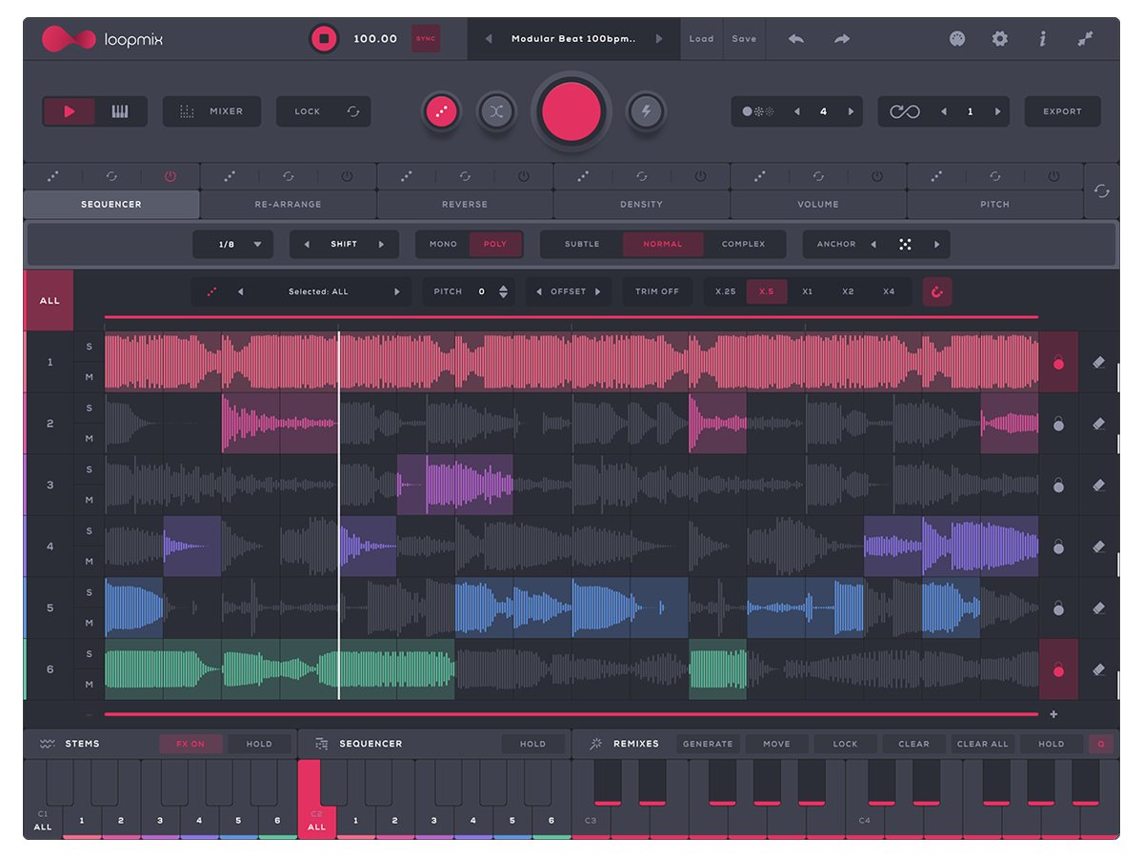The image size is (1143, 857).
Task: Click the red reset icon after X4
Action: point(936,291)
